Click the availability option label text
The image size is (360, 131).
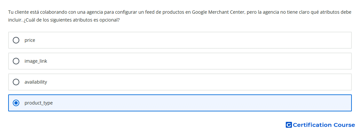36,82
